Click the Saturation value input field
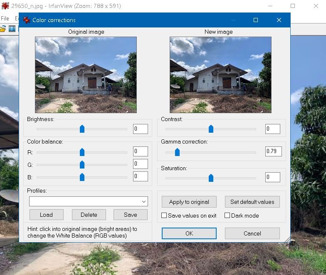The image size is (326, 275). coord(273,177)
